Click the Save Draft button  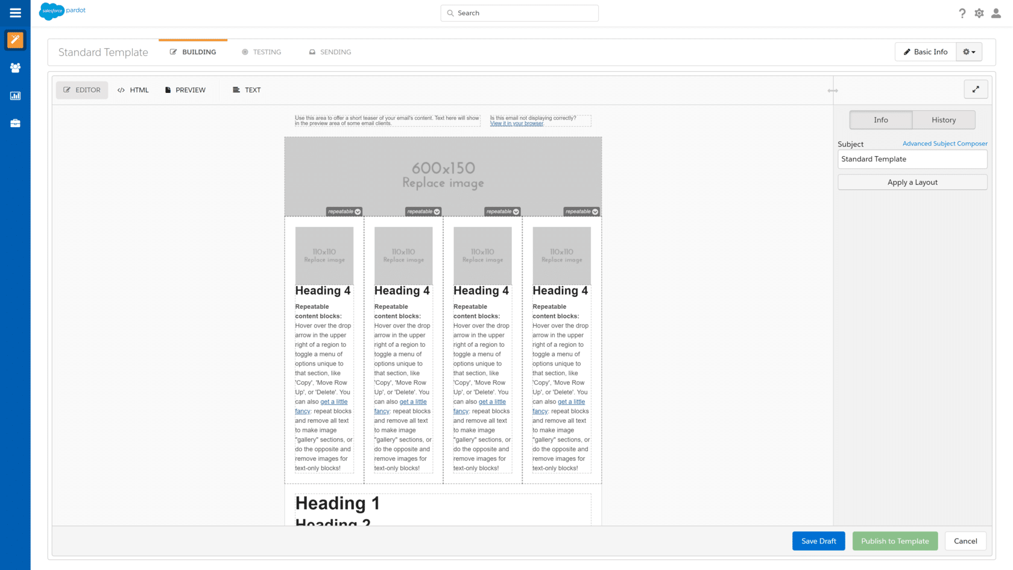(818, 541)
